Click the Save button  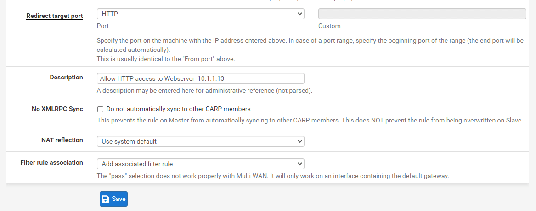pos(113,199)
